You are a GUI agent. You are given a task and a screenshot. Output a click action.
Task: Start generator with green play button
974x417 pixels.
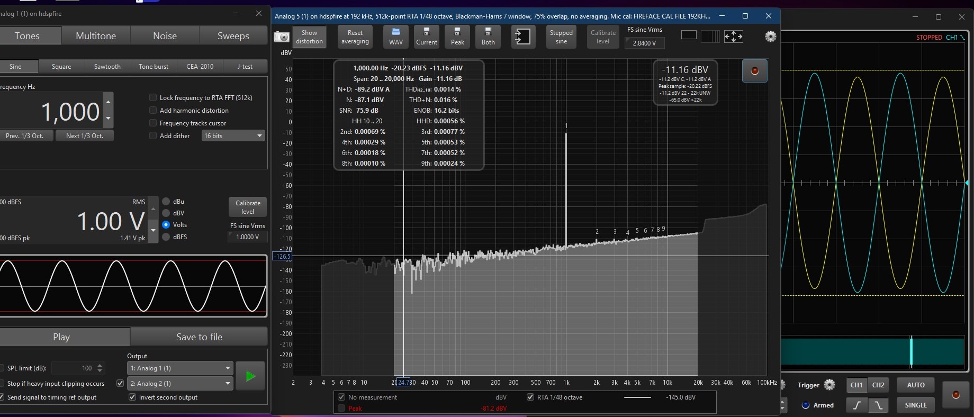click(250, 376)
